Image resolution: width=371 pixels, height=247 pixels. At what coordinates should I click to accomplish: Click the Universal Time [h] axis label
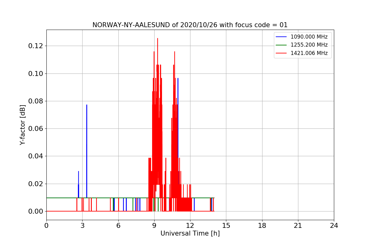[x=190, y=233]
